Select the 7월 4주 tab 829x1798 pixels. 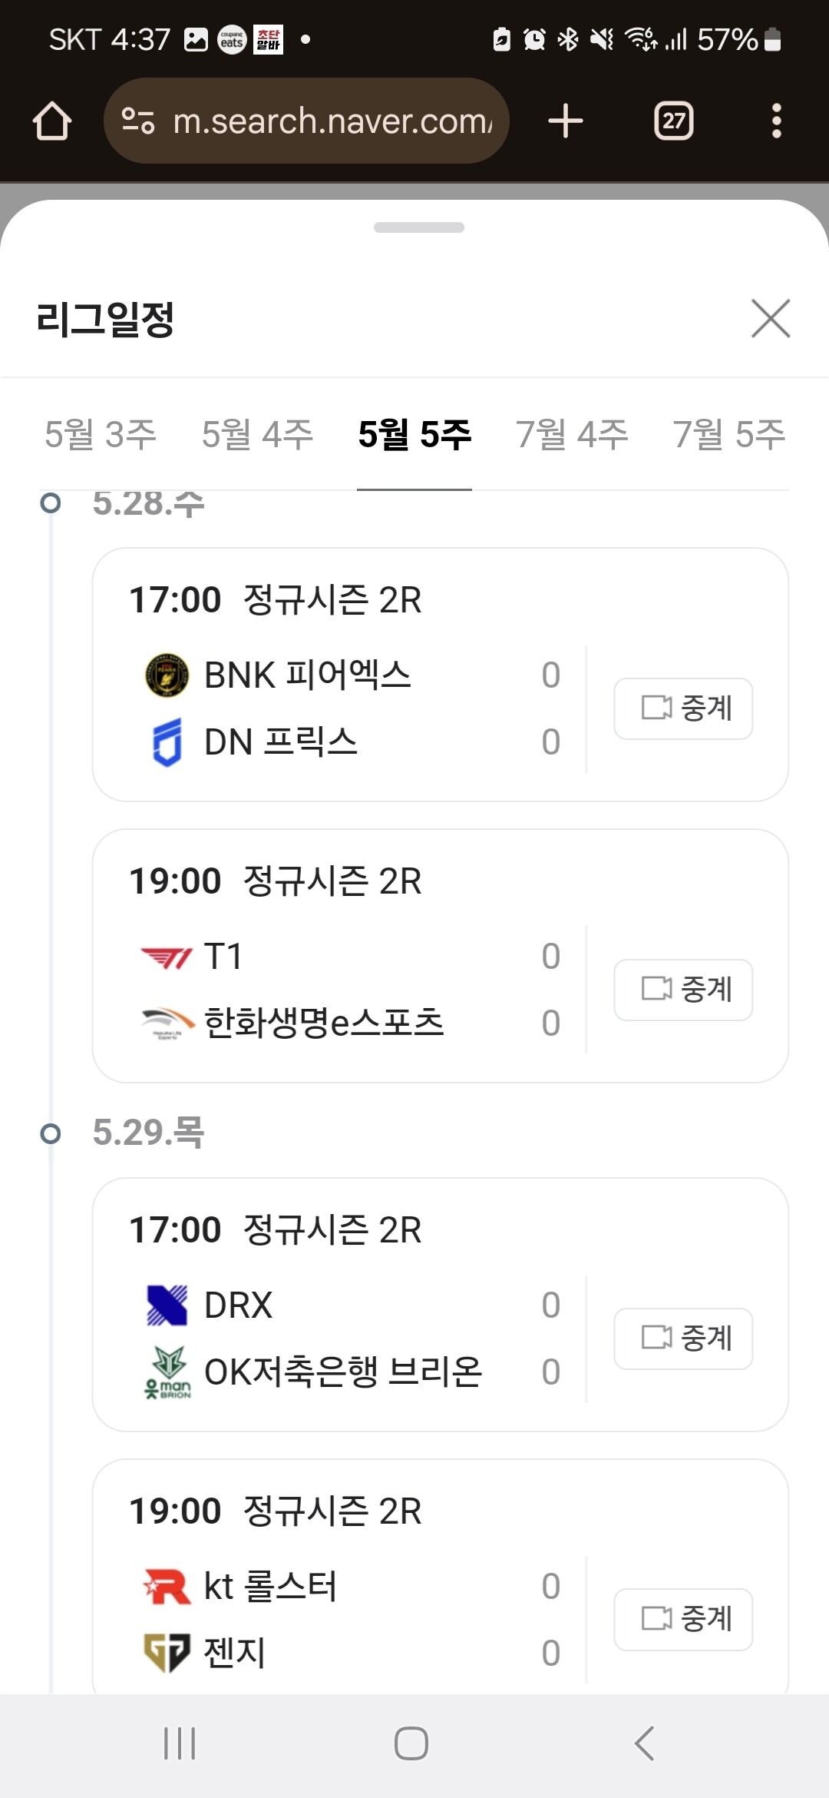[572, 435]
